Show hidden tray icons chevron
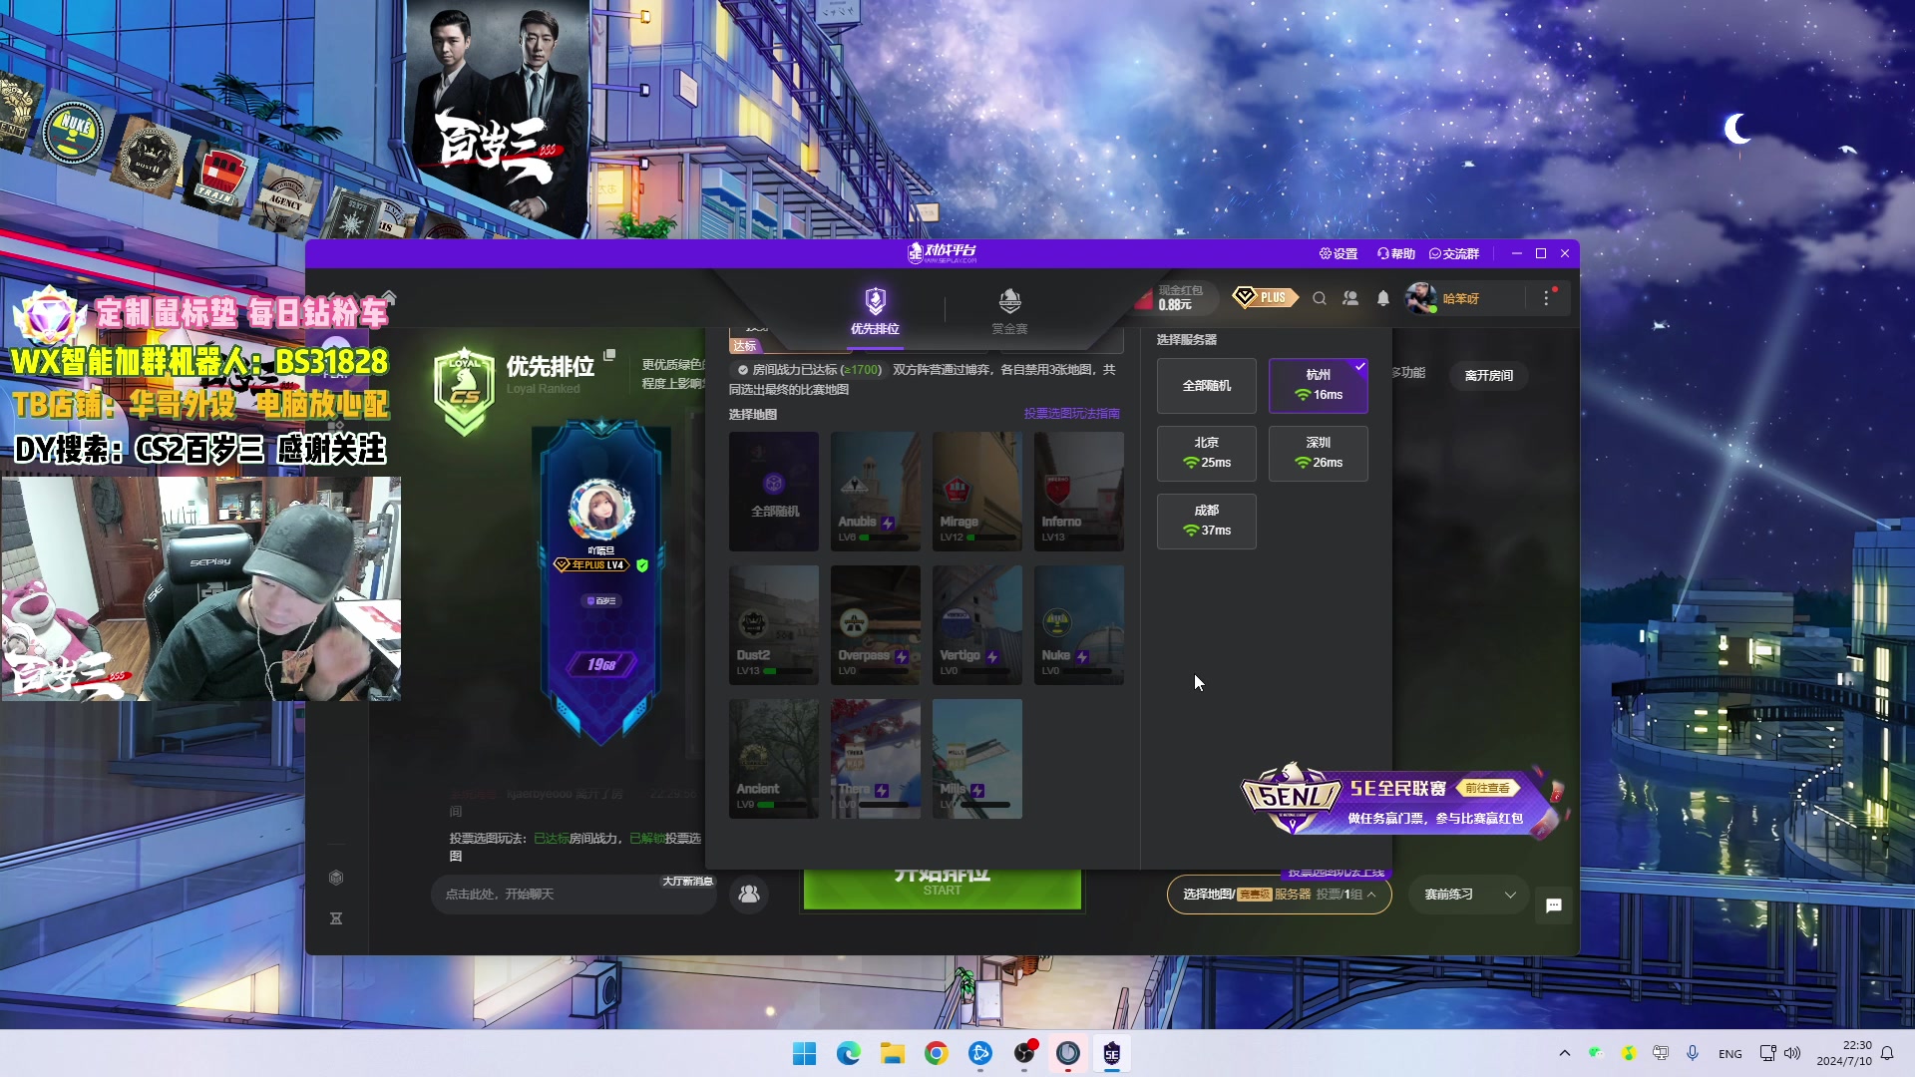The width and height of the screenshot is (1915, 1077). coord(1564,1053)
